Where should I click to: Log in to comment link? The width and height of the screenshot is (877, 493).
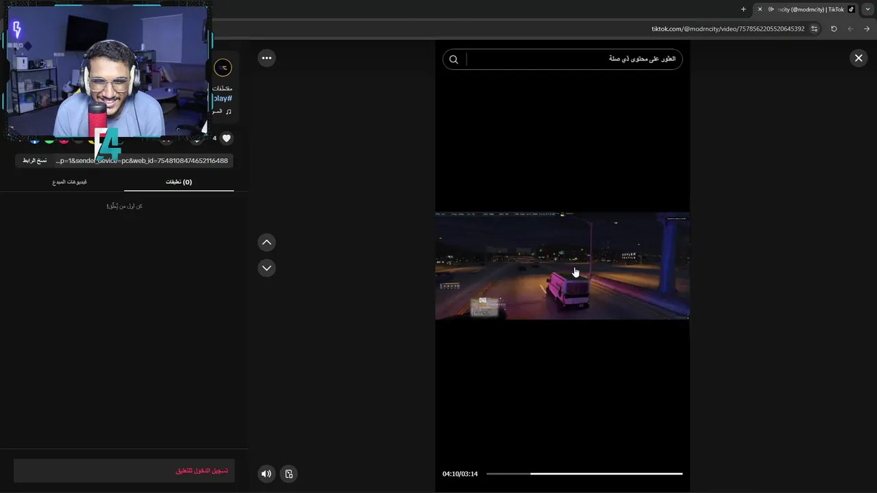click(x=201, y=471)
